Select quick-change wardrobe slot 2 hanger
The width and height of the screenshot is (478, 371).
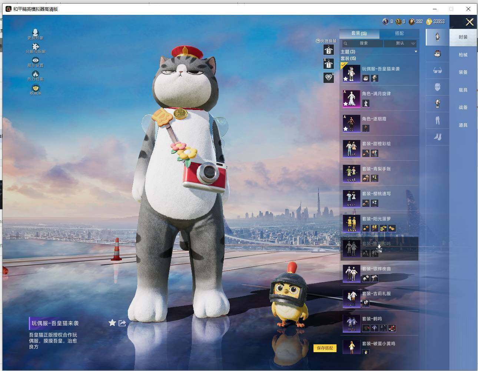[x=329, y=50]
